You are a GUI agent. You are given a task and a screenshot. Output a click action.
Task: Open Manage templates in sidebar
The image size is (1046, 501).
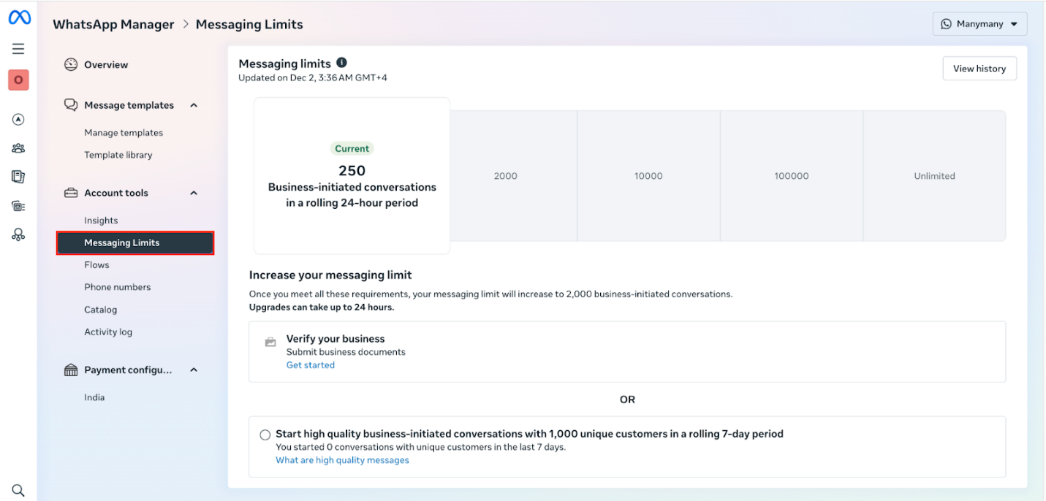coord(124,133)
